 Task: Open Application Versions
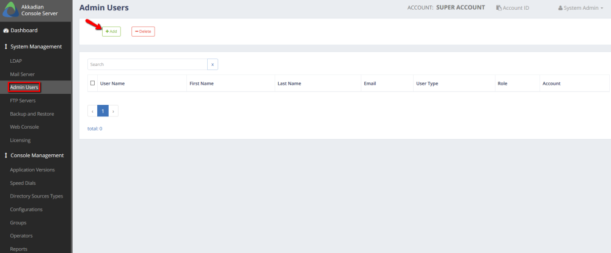tap(32, 170)
